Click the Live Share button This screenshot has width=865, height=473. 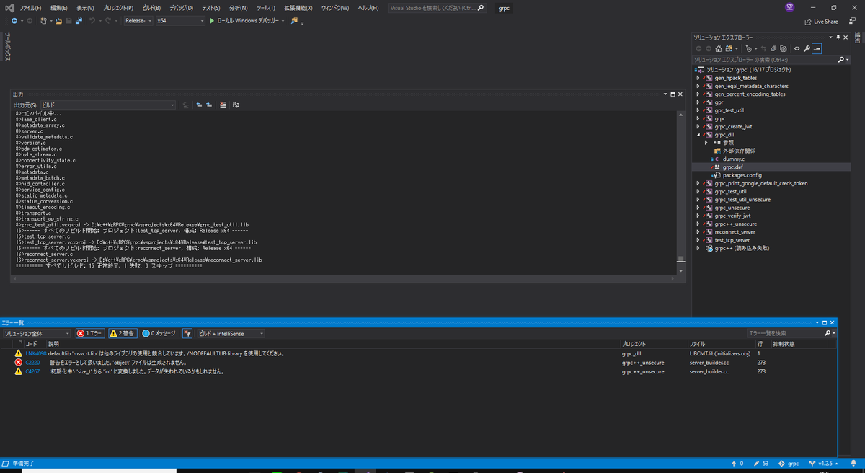click(x=821, y=22)
